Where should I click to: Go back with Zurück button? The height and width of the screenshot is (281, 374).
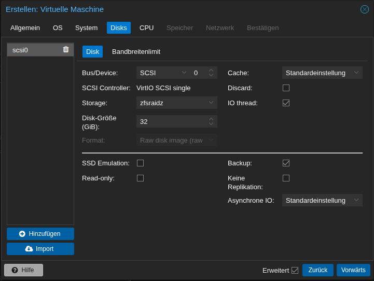click(317, 270)
